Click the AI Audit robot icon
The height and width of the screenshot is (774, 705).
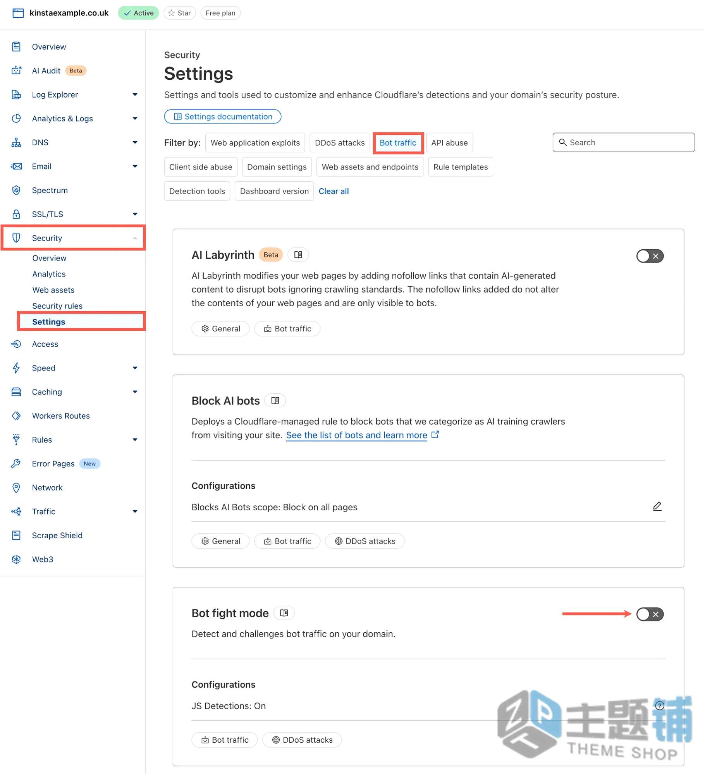click(16, 70)
